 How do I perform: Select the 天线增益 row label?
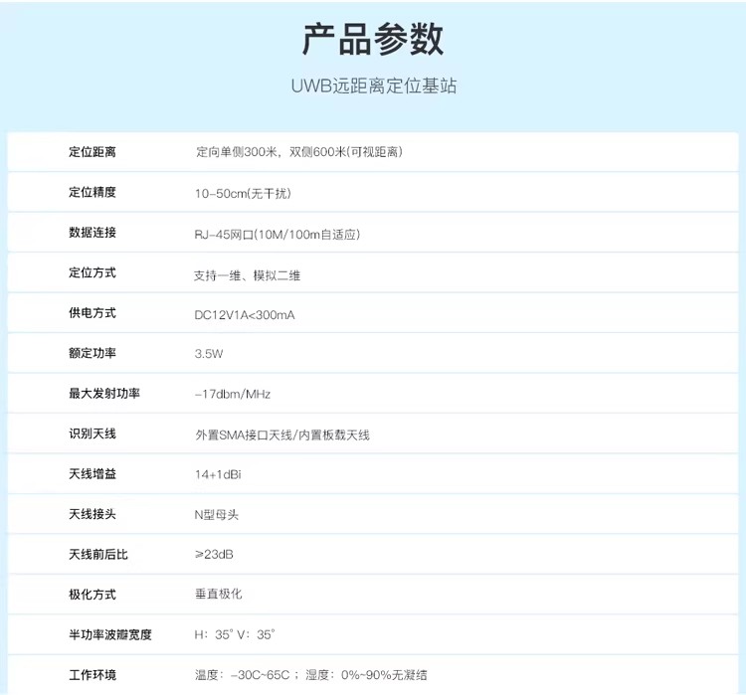93,474
